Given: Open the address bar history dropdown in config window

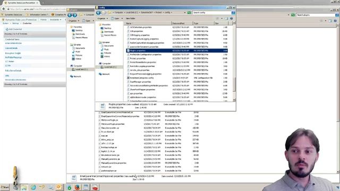Looking at the screenshot, I should pyautogui.click(x=185, y=13).
